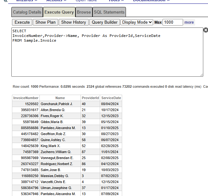Click the InvoiceNumber column header
Viewport: 208px width, 196px height.
(x=26, y=98)
